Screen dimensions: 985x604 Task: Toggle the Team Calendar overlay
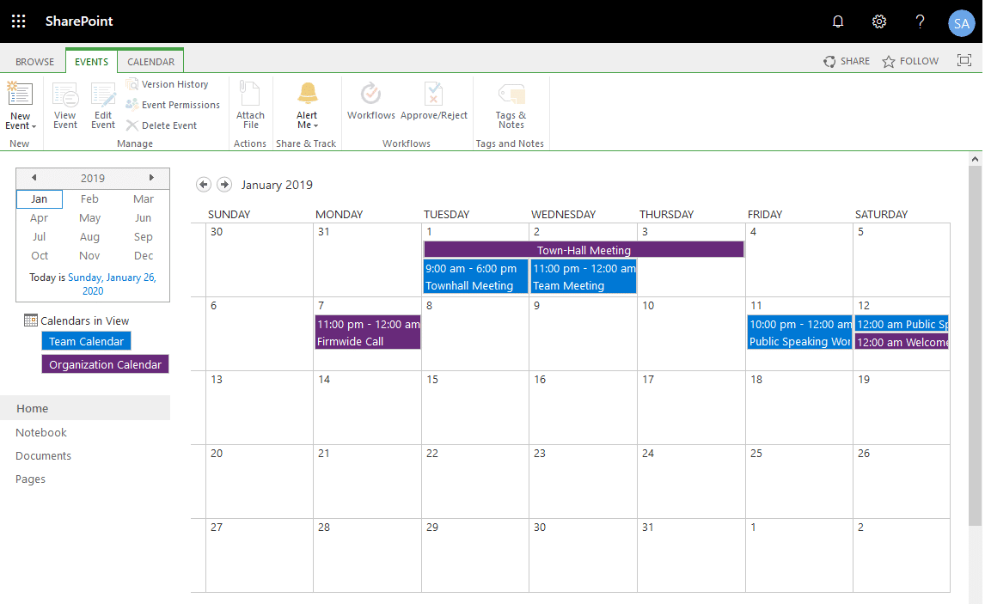click(85, 340)
